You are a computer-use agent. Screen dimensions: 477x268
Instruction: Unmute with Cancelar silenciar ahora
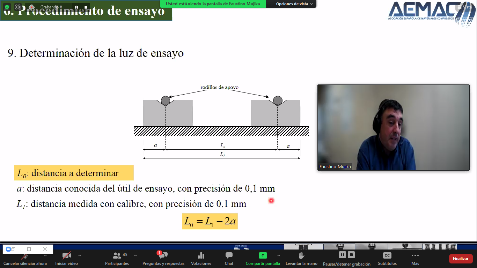(x=25, y=259)
